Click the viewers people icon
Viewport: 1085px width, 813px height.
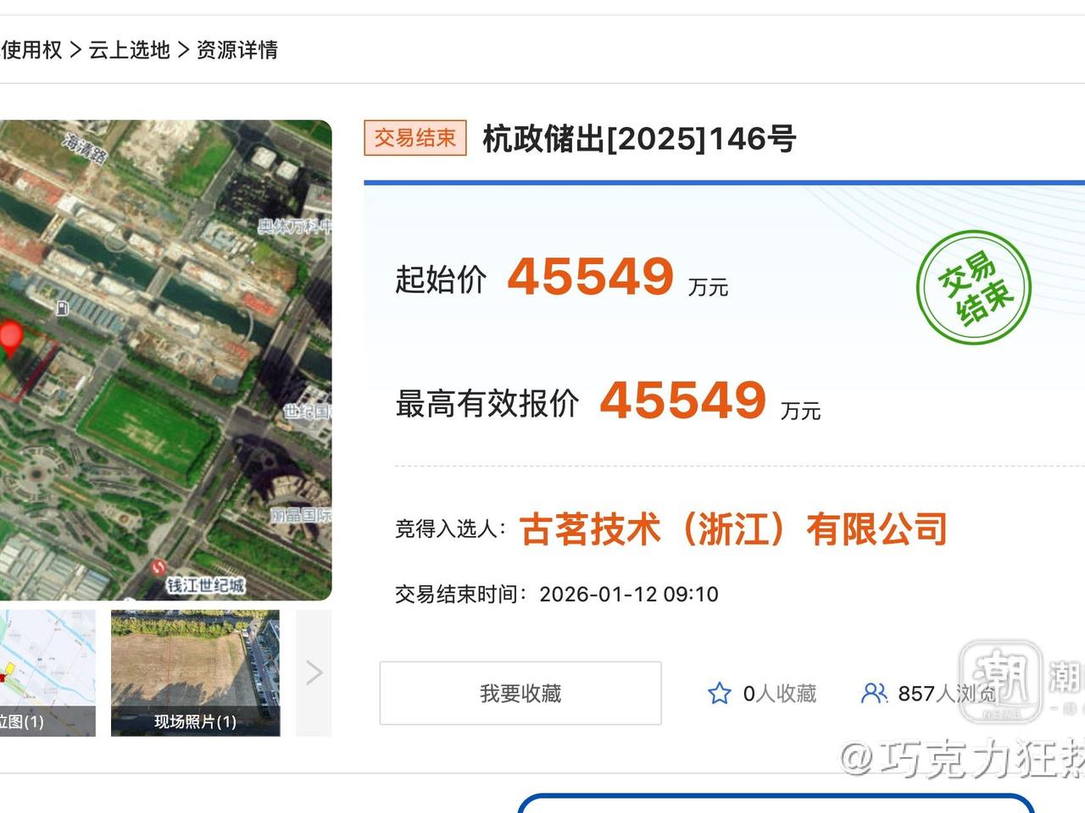pos(873,694)
